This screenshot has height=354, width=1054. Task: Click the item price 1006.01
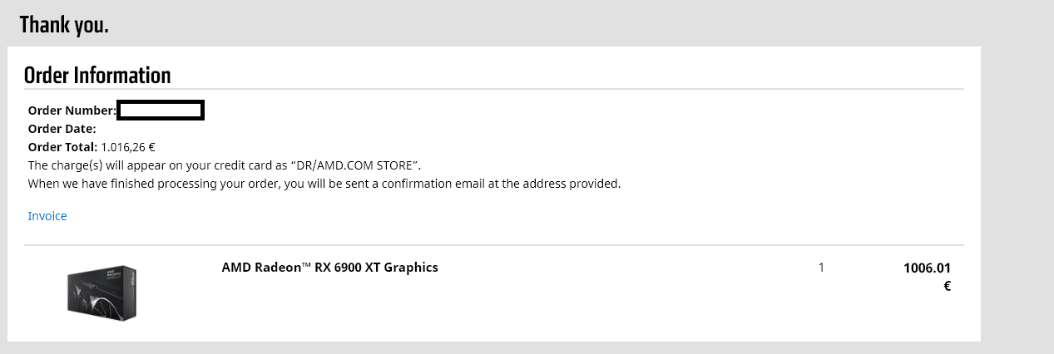coord(927,268)
